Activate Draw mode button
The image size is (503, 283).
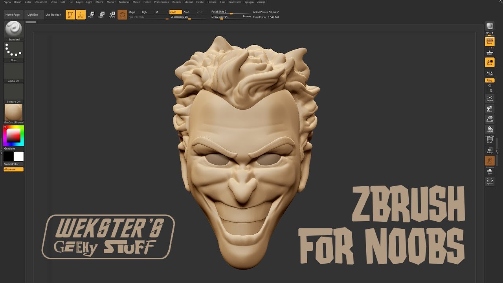pyautogui.click(x=81, y=15)
